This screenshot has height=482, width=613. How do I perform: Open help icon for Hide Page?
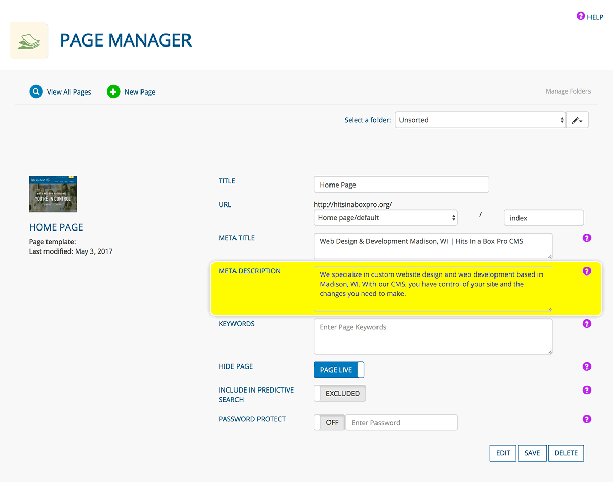[x=587, y=366]
